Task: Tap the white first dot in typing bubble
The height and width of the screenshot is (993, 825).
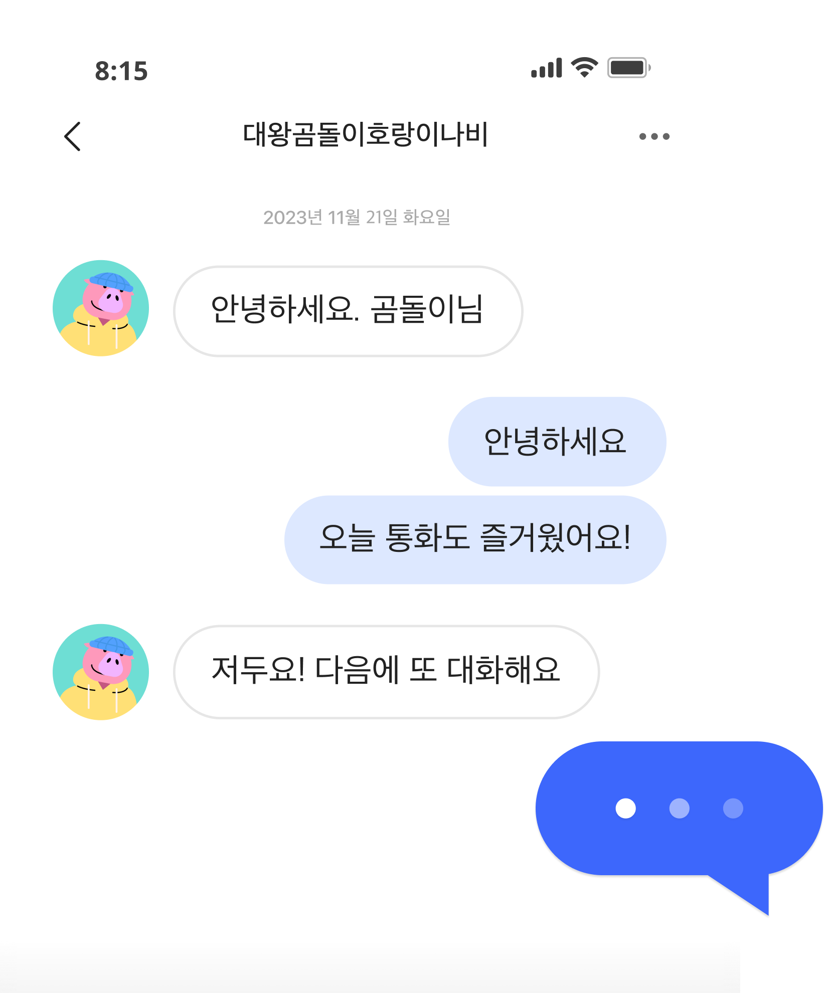Action: click(625, 808)
